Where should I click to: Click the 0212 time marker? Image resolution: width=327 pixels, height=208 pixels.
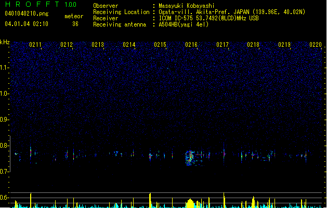pos(67,44)
